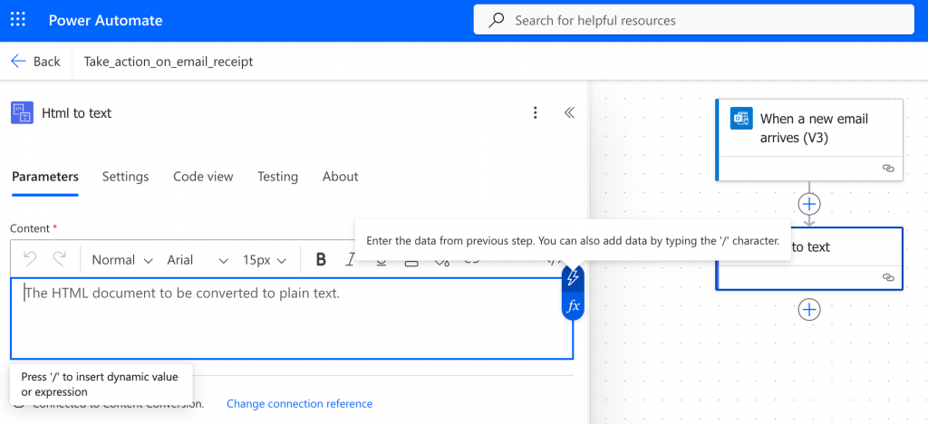Click the undo icon in editor toolbar
The image size is (928, 424).
pyautogui.click(x=30, y=260)
